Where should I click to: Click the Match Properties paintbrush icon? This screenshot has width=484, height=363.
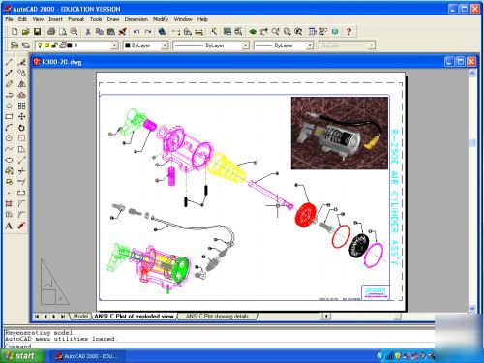[x=122, y=32]
